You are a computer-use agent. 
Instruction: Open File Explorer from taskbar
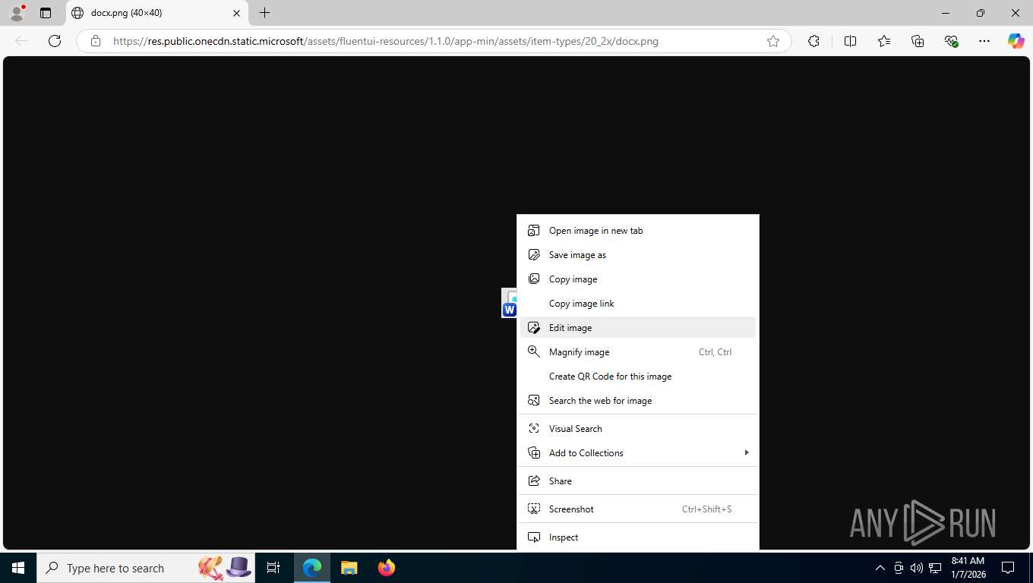point(349,568)
